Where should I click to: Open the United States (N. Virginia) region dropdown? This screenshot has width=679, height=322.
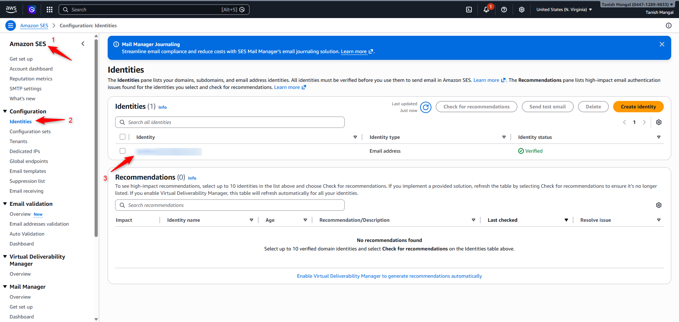coord(564,10)
